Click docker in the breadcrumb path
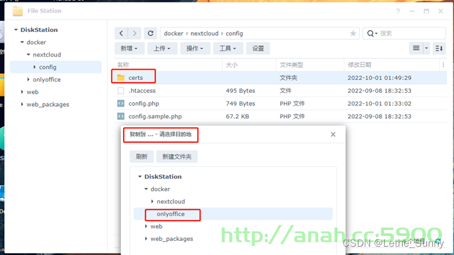 click(174, 33)
